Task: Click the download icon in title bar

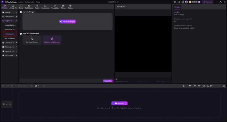Action: coord(182,2)
